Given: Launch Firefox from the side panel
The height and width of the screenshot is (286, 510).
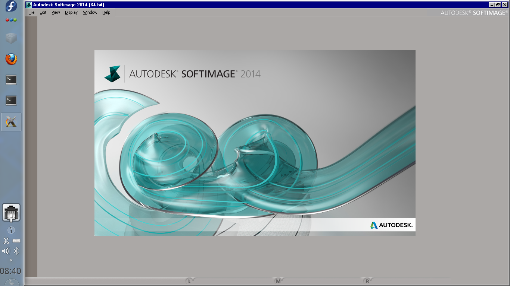Looking at the screenshot, I should click(11, 59).
